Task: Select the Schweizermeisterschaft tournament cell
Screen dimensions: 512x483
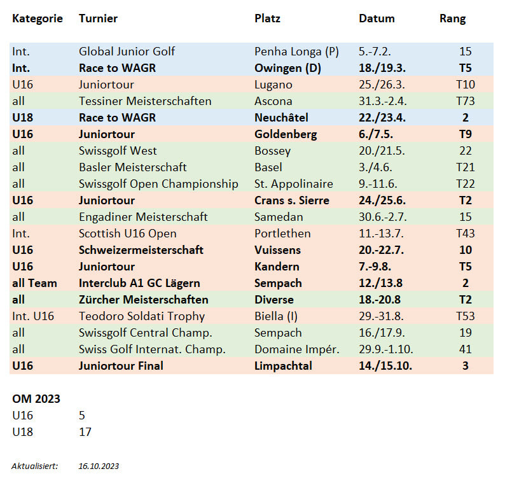Action: 141,250
